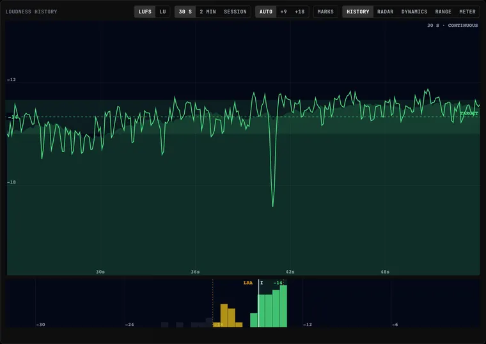Screen dimensions: 486x344
Task: Switch units to LUFS
Action: [145, 12]
